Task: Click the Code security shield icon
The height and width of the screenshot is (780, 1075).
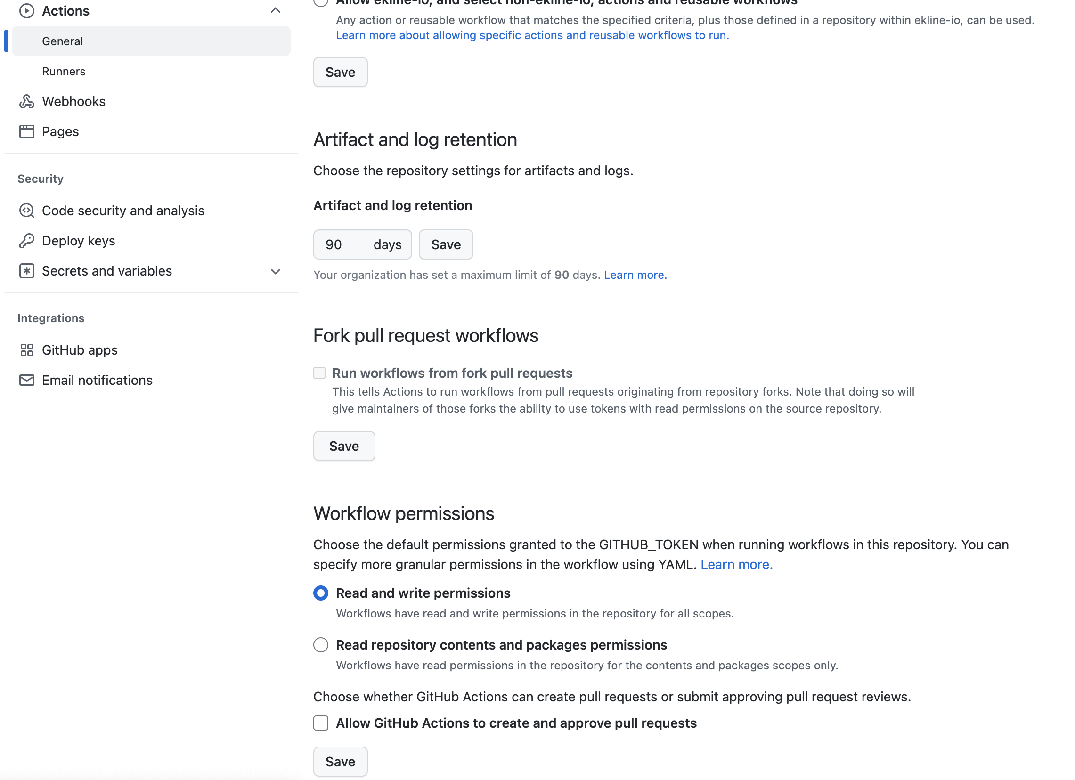Action: pos(26,211)
